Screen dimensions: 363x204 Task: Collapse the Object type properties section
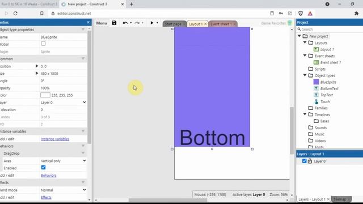(83, 29)
